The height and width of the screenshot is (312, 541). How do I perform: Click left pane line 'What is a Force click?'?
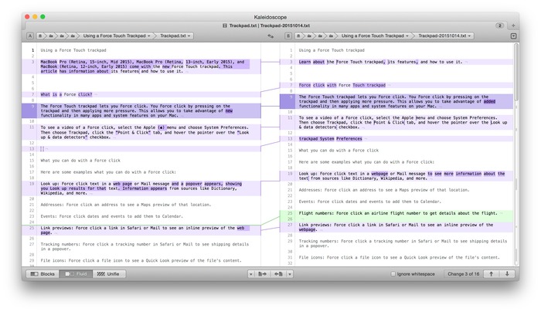click(x=66, y=94)
